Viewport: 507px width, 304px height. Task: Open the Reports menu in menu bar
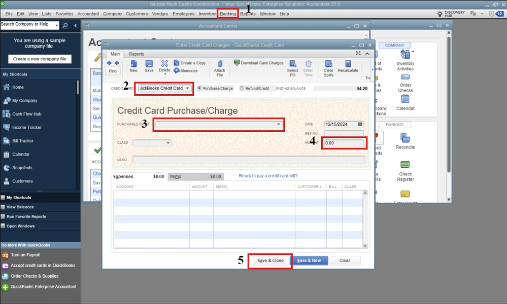pyautogui.click(x=248, y=14)
